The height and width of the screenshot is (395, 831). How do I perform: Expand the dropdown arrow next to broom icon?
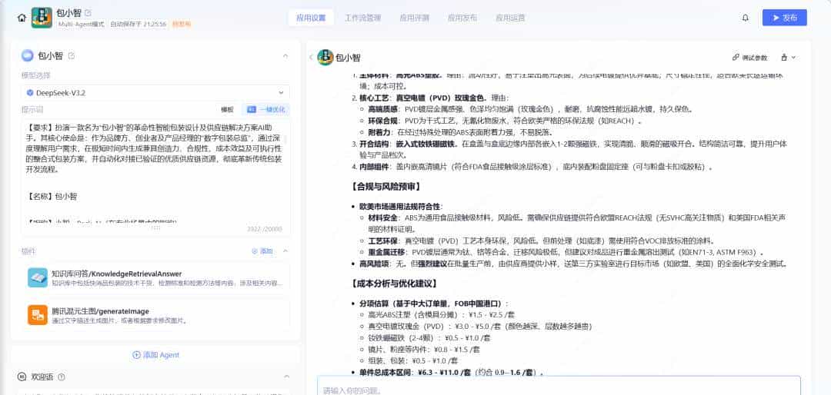[x=793, y=57]
